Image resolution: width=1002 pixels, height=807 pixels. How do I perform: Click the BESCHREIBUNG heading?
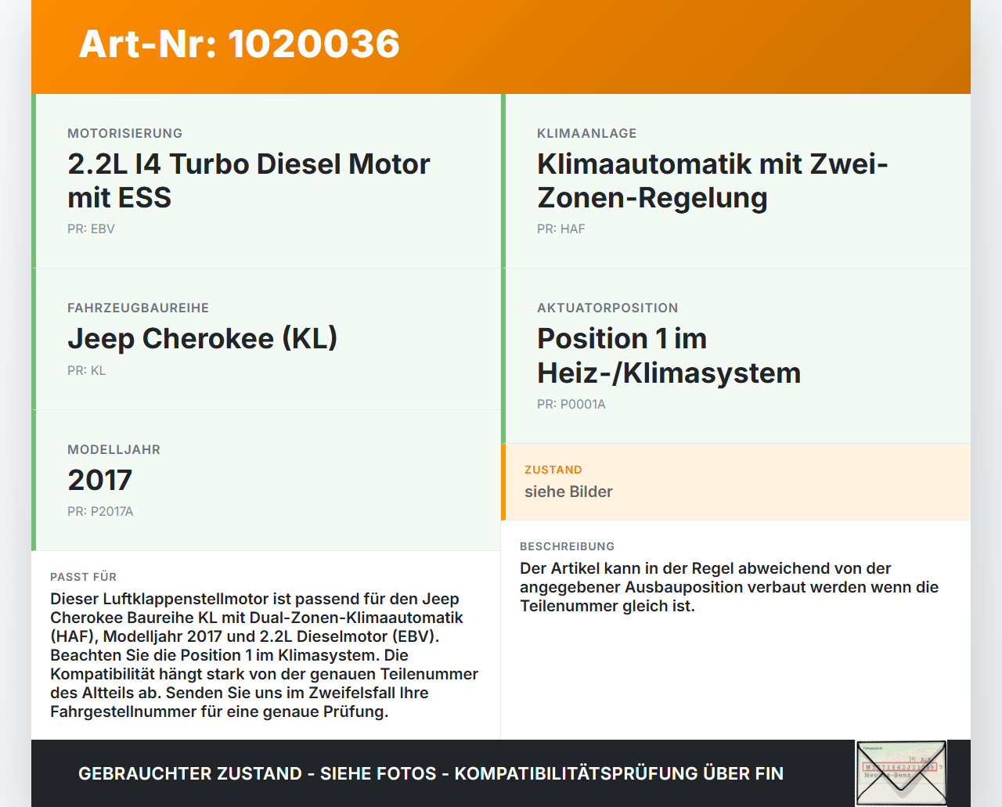(x=568, y=546)
